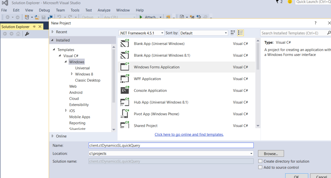331x178 pixels.
Task: Open the Any CPU platform dropdown
Action: pyautogui.click(x=120, y=17)
